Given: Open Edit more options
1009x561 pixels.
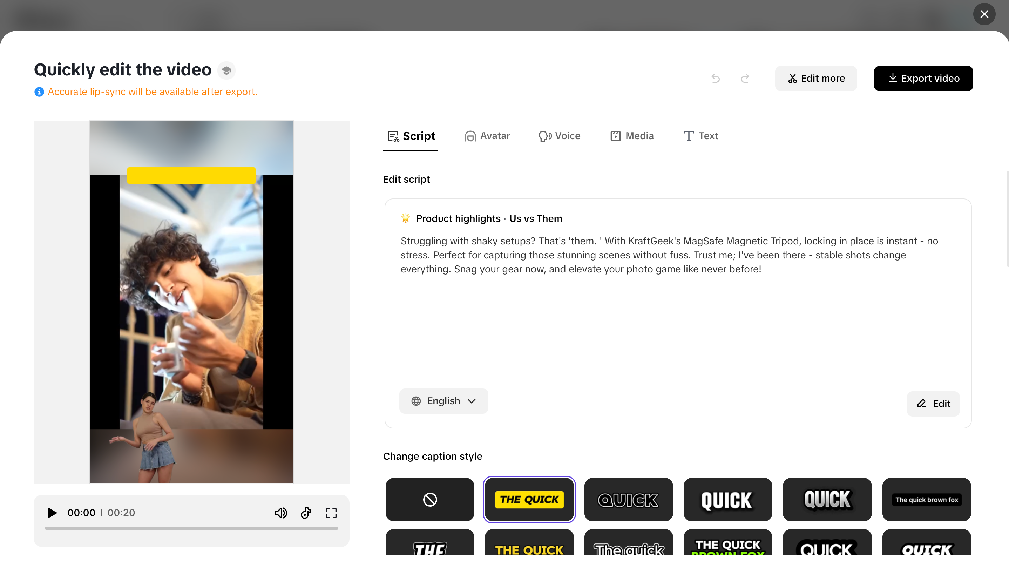Looking at the screenshot, I should tap(815, 78).
